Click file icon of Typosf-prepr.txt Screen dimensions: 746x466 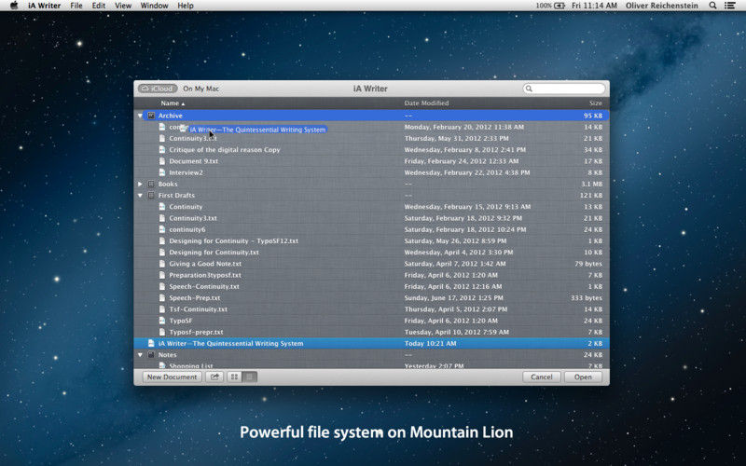click(161, 332)
